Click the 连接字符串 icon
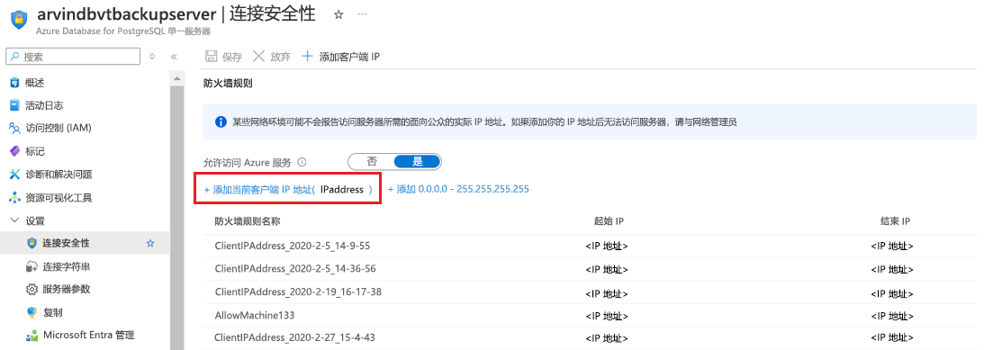This screenshot has height=350, width=993. pyautogui.click(x=32, y=266)
